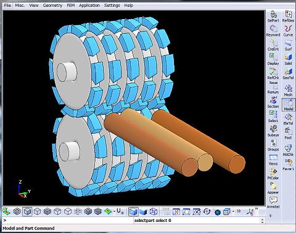The height and width of the screenshot is (233, 296).
Task: Toggle the pressed mesh-edge display cube button
Action: point(27,211)
